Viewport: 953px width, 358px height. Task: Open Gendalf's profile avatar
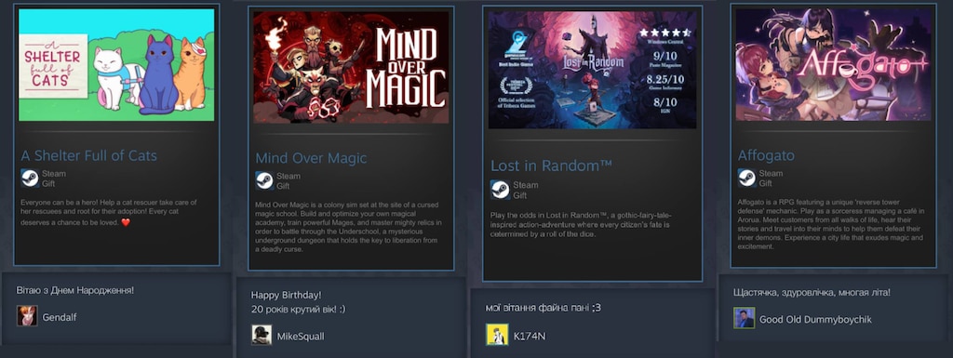click(x=27, y=315)
